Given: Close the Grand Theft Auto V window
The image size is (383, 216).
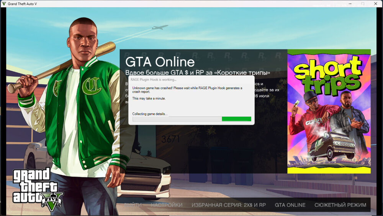Looking at the screenshot, I should click(376, 4).
